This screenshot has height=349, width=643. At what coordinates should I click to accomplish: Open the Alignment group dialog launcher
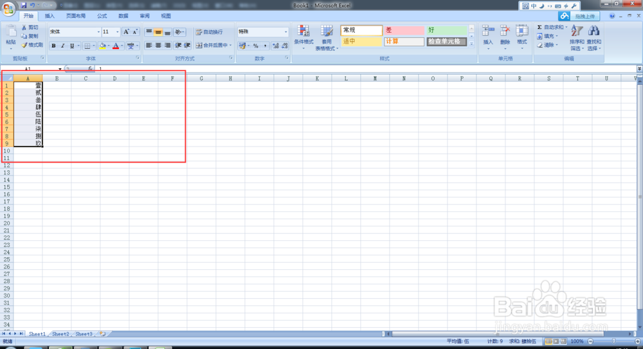tap(231, 58)
